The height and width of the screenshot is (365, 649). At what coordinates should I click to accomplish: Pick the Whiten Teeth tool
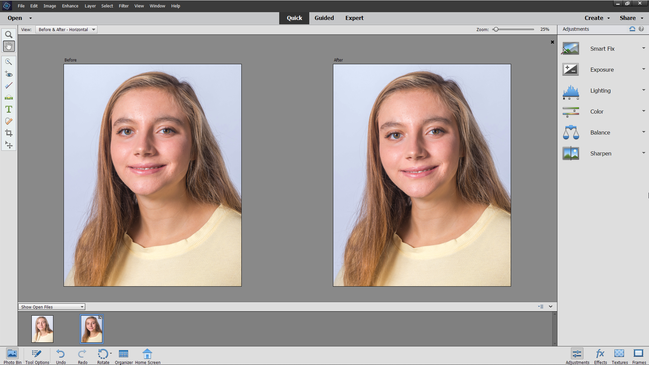click(9, 85)
